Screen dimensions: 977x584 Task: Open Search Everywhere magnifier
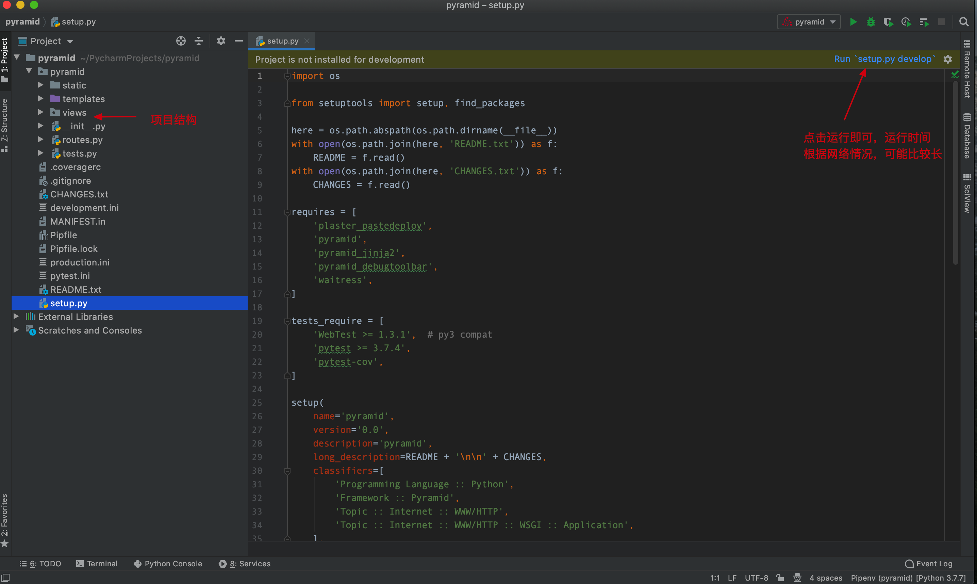(964, 22)
